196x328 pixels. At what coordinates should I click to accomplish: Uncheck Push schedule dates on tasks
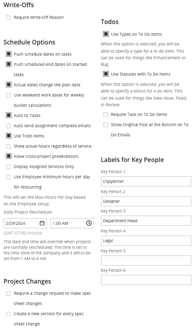pos(8,54)
